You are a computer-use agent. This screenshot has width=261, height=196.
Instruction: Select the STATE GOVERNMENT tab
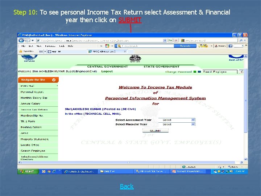(x=161, y=67)
